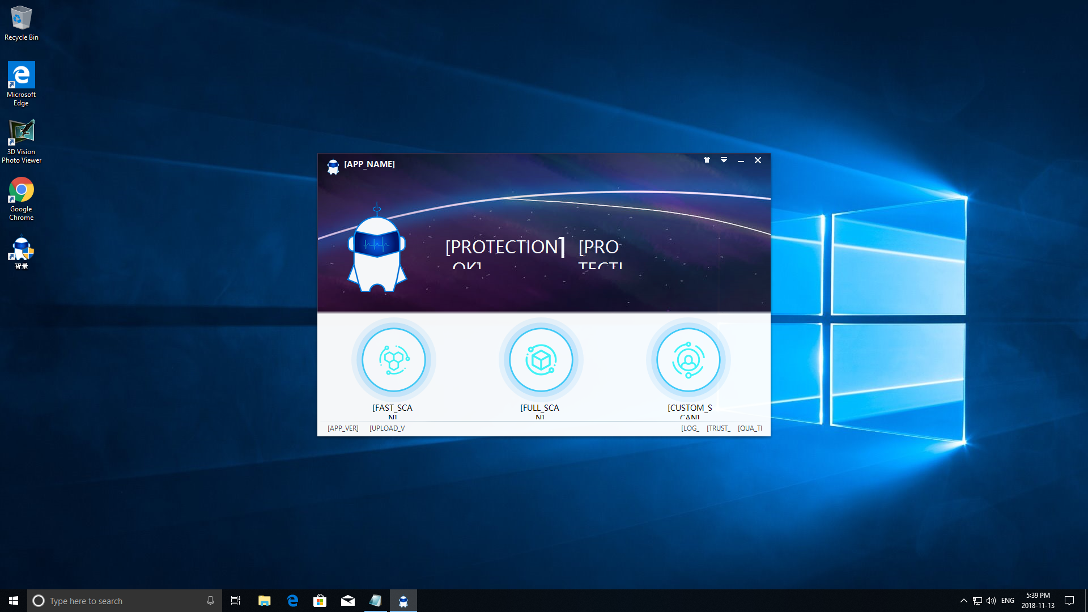Image resolution: width=1088 pixels, height=612 pixels.
Task: Show hidden system tray icons chevron
Action: [963, 601]
